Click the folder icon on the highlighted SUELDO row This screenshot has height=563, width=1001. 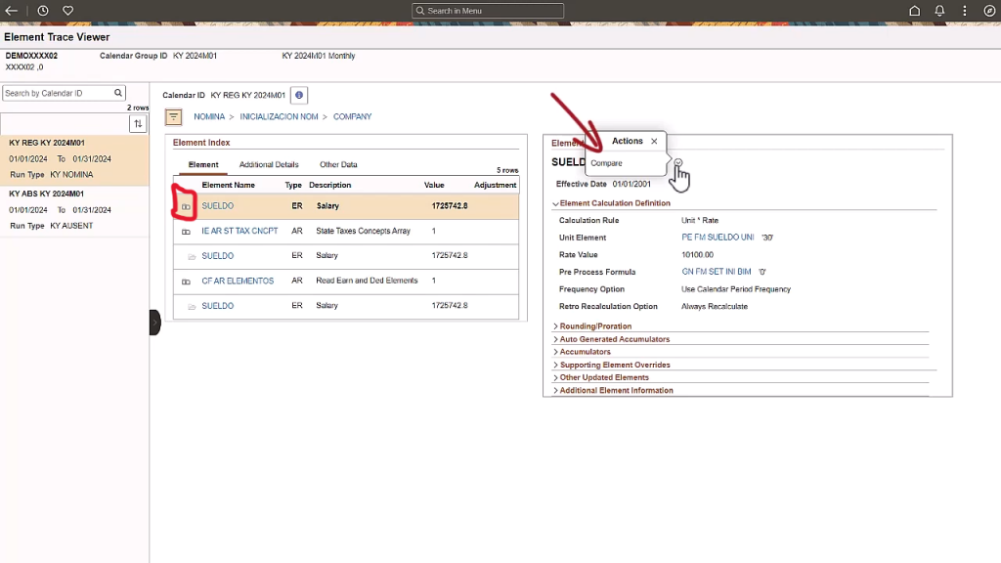[186, 206]
